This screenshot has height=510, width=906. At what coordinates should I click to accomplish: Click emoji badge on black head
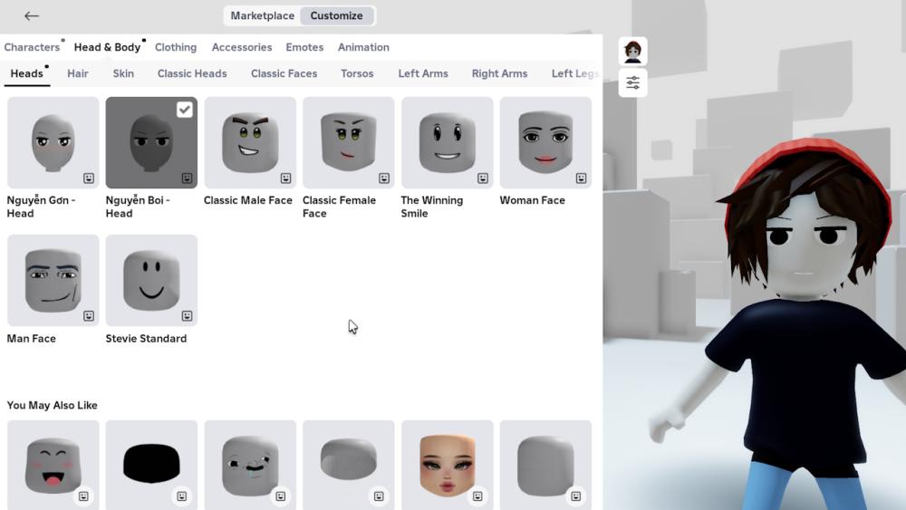click(182, 496)
